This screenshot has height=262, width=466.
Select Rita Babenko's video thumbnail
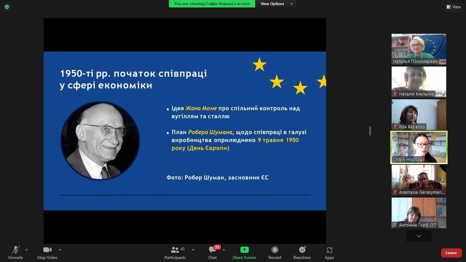419,115
